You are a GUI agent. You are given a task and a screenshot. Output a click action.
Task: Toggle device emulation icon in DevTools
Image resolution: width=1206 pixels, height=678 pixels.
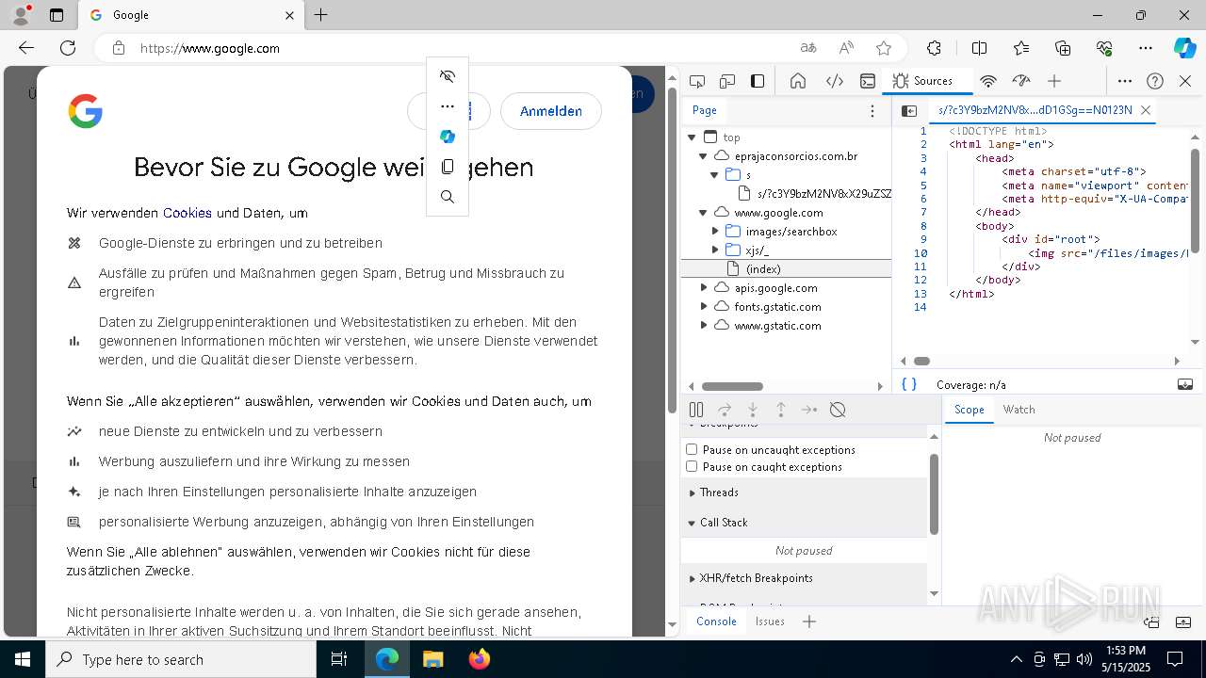point(727,81)
